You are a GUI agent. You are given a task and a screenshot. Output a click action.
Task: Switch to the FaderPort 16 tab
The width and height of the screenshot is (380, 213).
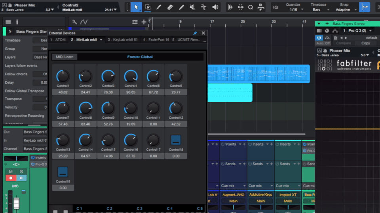pos(156,40)
